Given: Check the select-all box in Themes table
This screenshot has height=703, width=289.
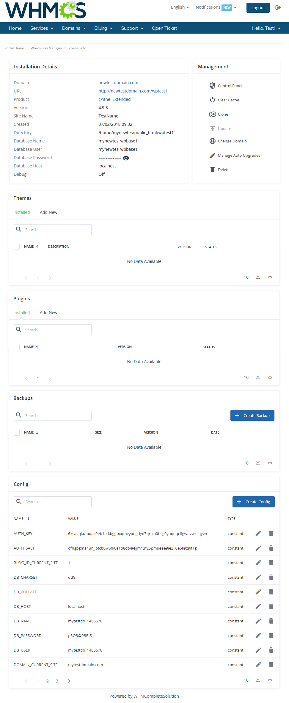Looking at the screenshot, I should click(17, 247).
